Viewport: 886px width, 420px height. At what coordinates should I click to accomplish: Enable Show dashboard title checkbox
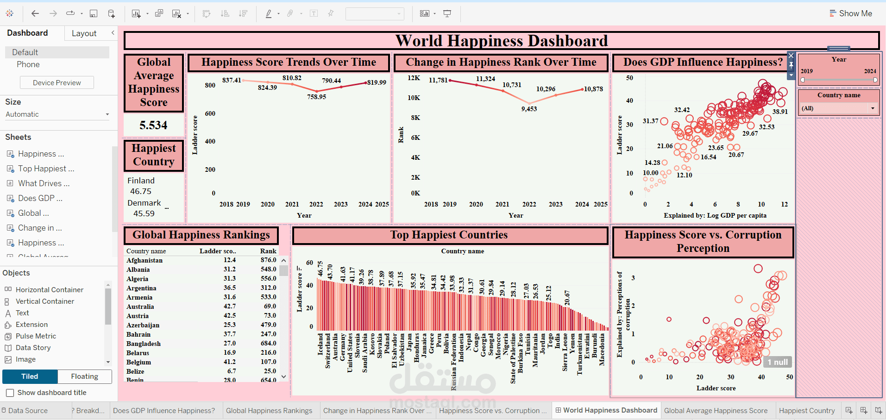coord(10,393)
